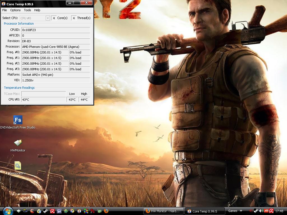Switch to HW Monitor Firefox taskbar button
Viewport: 287px width, 215px height.
(163, 211)
